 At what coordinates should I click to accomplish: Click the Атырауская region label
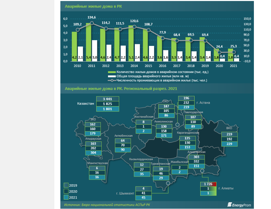[93, 139]
